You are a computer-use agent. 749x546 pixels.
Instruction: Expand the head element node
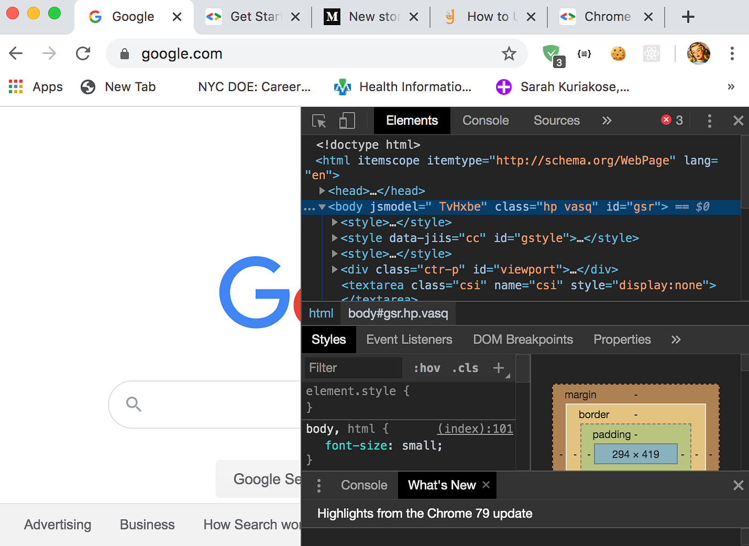[322, 191]
